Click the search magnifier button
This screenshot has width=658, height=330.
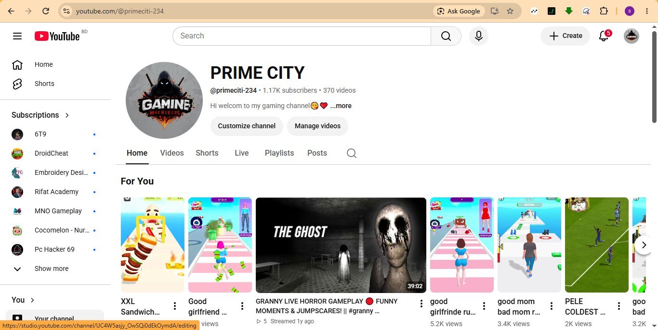(446, 36)
